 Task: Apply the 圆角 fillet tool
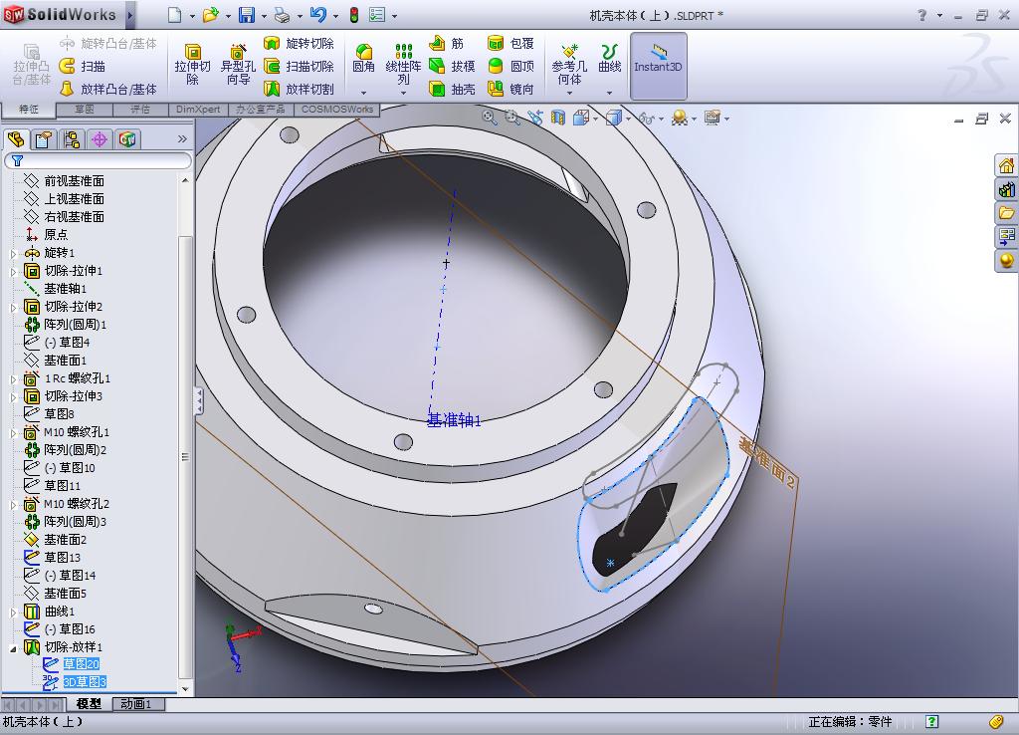tap(363, 59)
